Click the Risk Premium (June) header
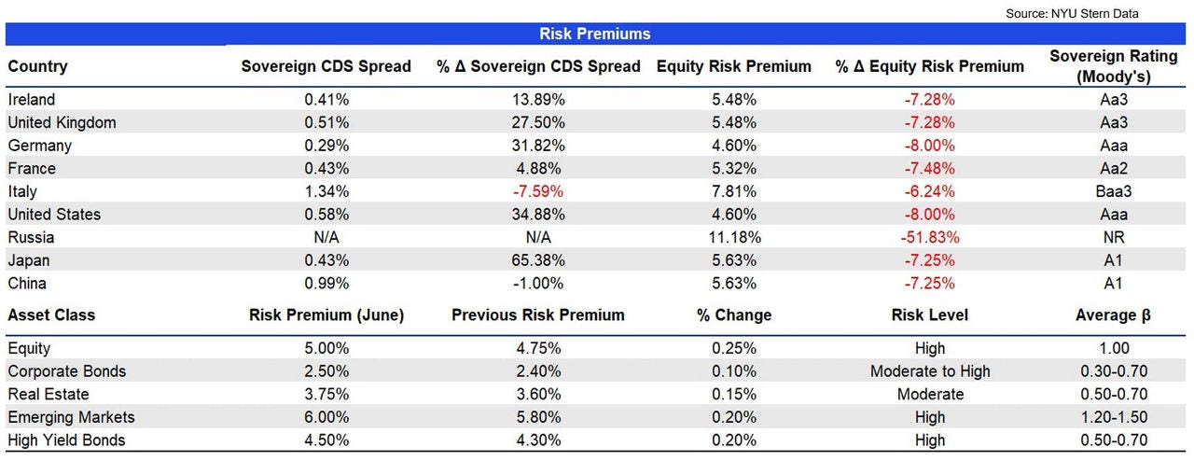Viewport: 1194px width, 461px height. pos(326,314)
